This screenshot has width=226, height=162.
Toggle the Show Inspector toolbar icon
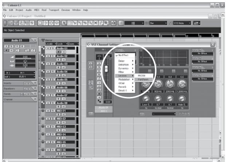[x=11, y=23]
